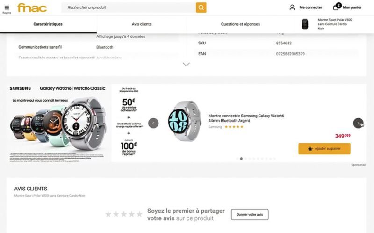Viewport: 374px width, 233px height.
Task: Switch to Avis clients tab
Action: 142,24
